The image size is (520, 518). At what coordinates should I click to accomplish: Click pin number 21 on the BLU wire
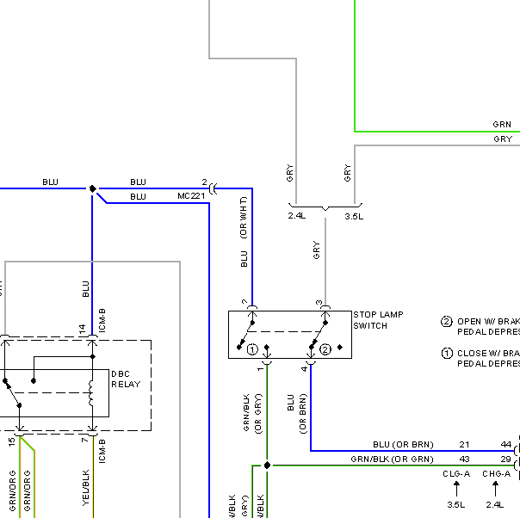coord(464,444)
